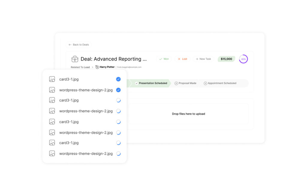
Task: Toggle the blue checkmark on the first card3-1.jpg
Action: (x=118, y=79)
